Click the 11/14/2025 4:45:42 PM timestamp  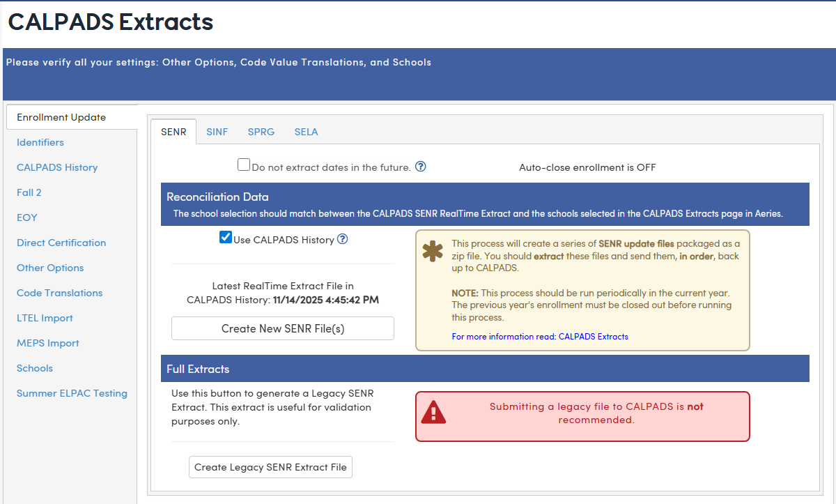[x=326, y=300]
